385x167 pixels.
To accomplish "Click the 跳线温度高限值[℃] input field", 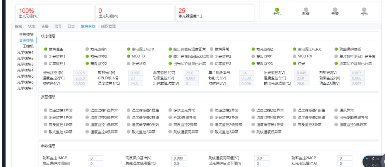I will pos(262,158).
